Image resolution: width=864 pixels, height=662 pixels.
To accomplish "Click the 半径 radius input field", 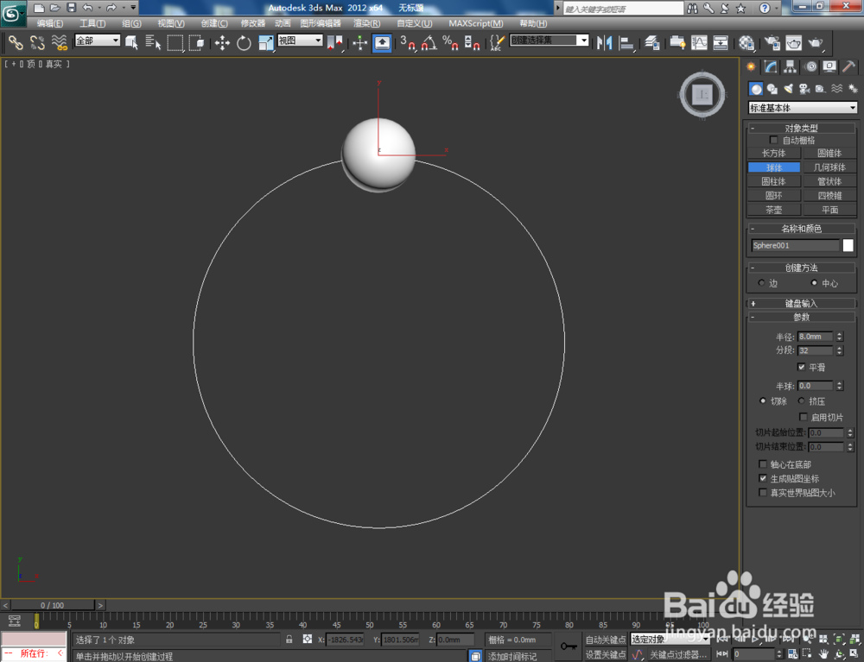I will point(816,337).
